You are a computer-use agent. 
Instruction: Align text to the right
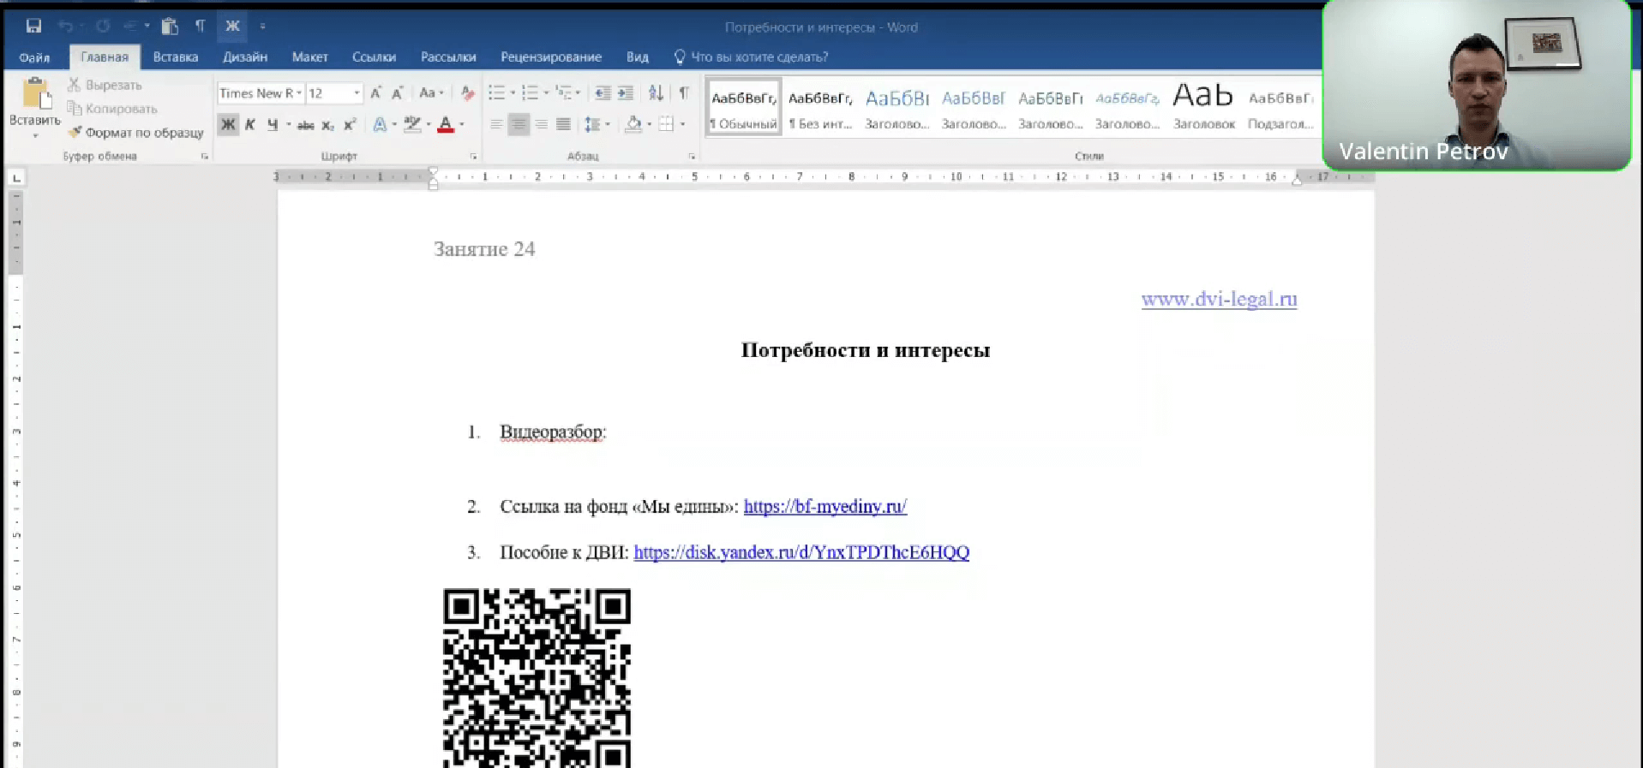pyautogui.click(x=541, y=125)
